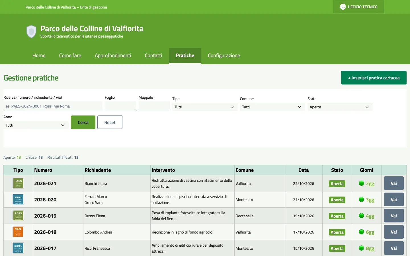Click the Data column header
410x256 pixels.
click(x=304, y=170)
